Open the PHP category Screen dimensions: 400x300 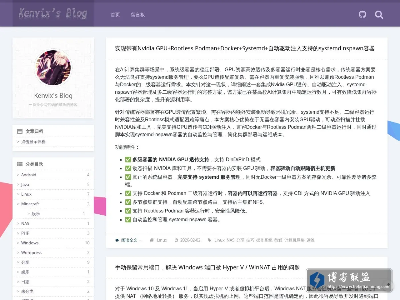25,233
